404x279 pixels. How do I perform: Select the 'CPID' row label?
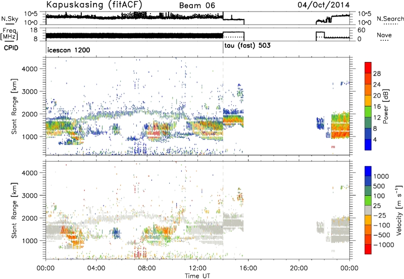tap(11, 48)
